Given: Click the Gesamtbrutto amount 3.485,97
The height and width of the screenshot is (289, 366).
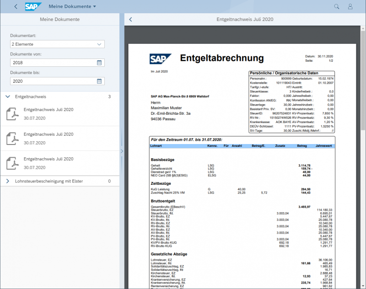Looking at the screenshot, I should tap(304, 207).
